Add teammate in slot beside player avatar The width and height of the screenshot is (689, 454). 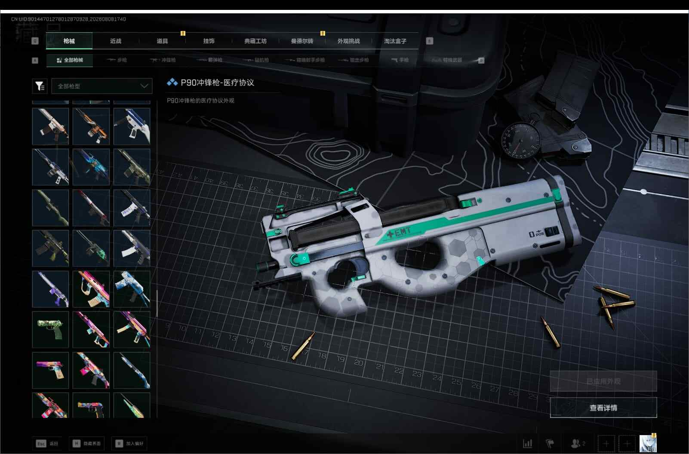[x=627, y=443]
